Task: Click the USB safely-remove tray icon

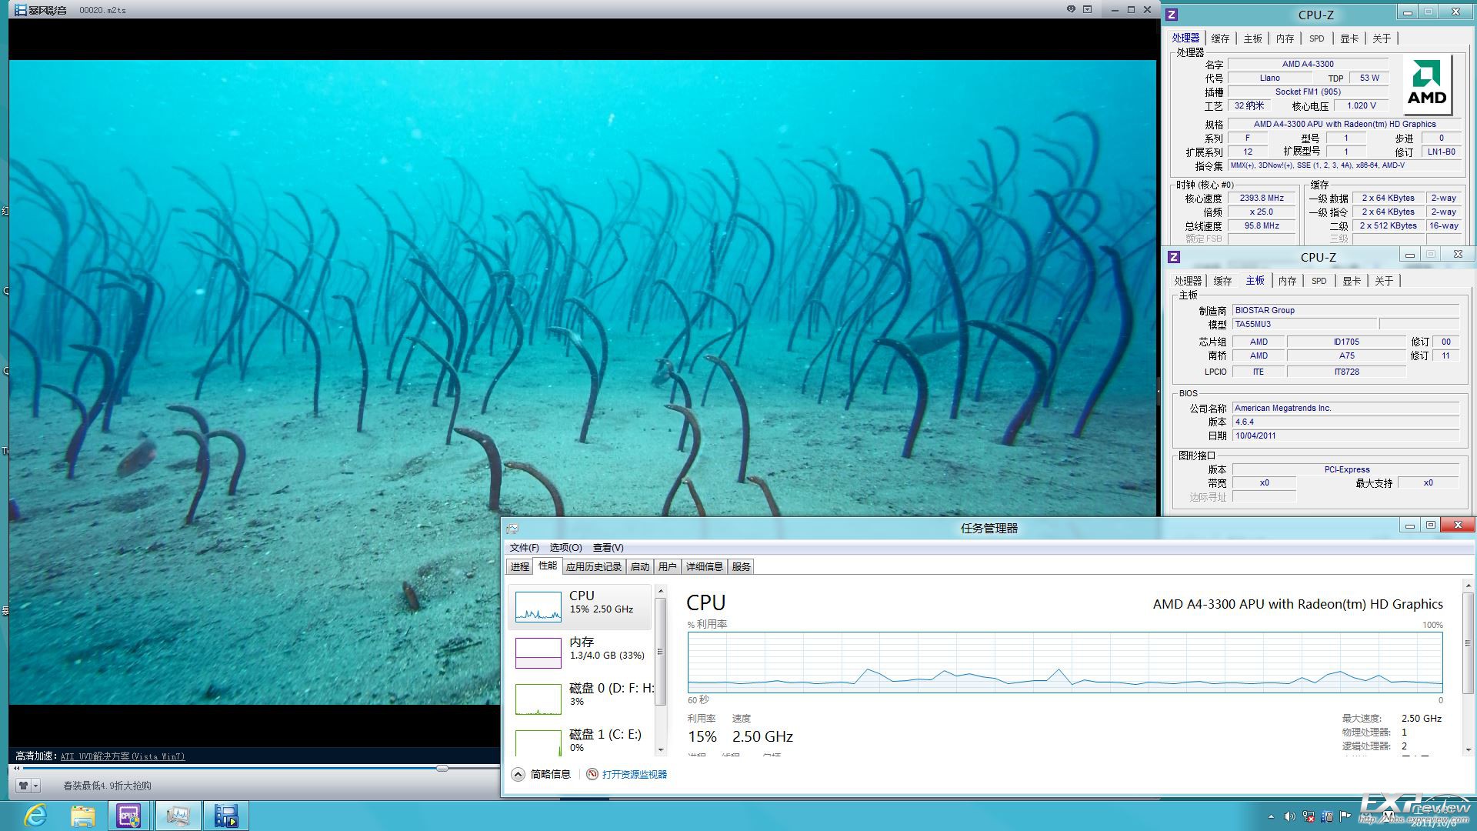Action: click(1328, 816)
